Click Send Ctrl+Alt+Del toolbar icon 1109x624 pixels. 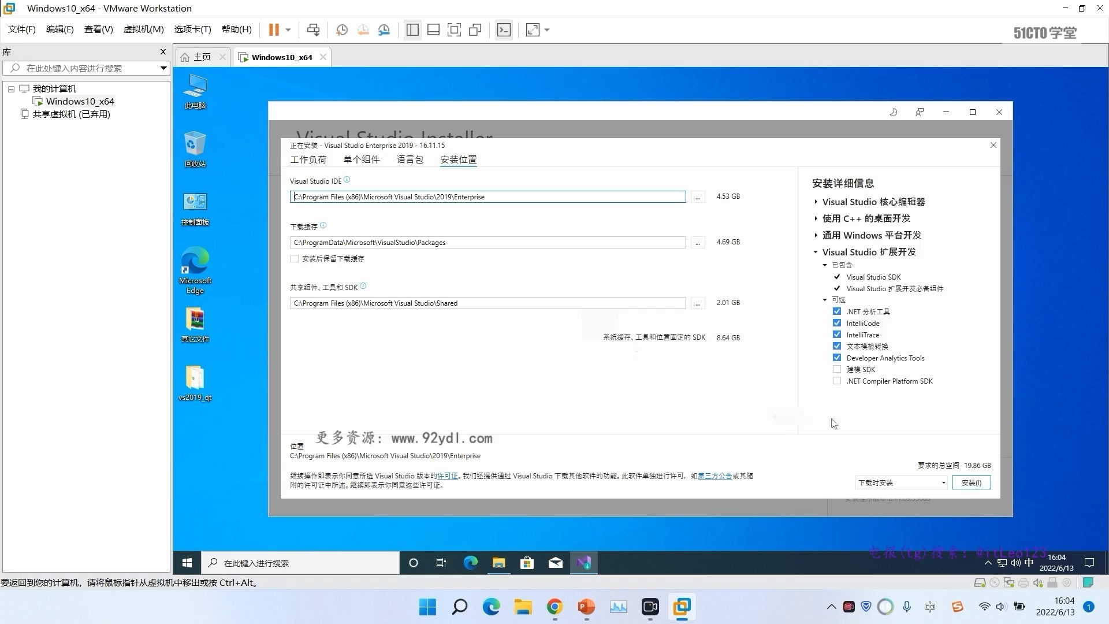[313, 30]
